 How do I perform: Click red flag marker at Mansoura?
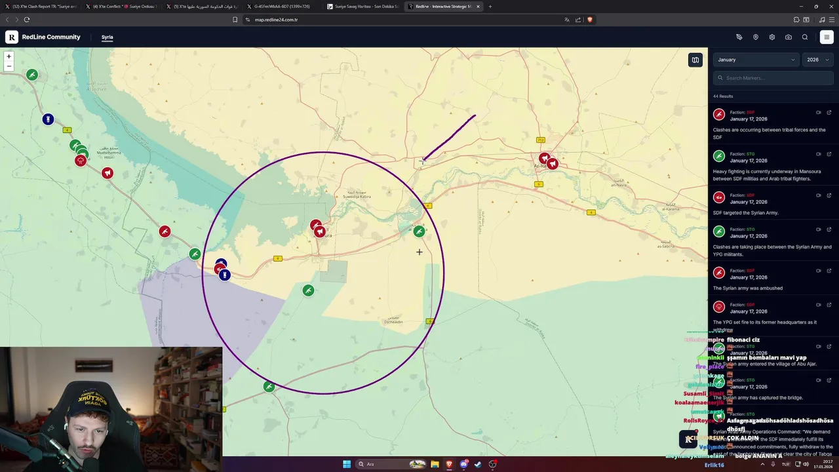319,231
